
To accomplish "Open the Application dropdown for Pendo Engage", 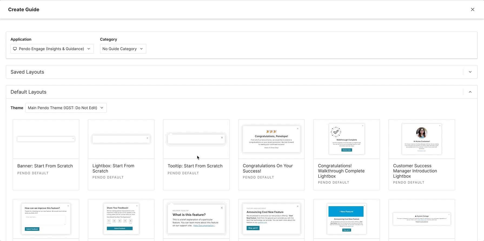I will tap(52, 49).
